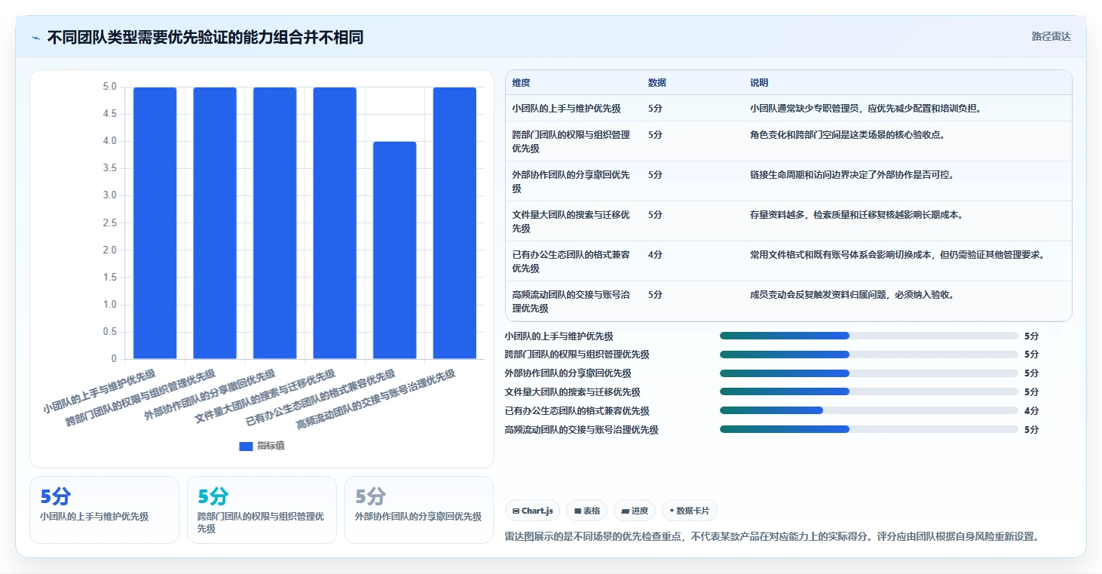Image resolution: width=1102 pixels, height=574 pixels.
Task: Click the chart bar for 高频流动团队的交接与账号治理优先级
Action: point(455,223)
